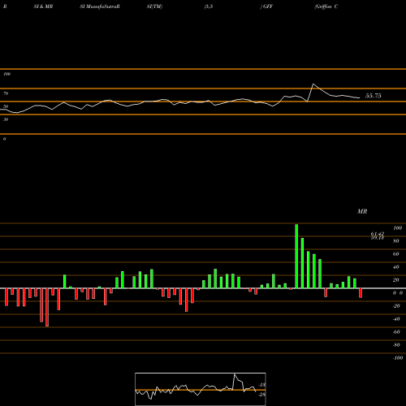Viewport: 406px width, 406px height.
Task: Click the MR axis label 40
Action: pos(396,267)
